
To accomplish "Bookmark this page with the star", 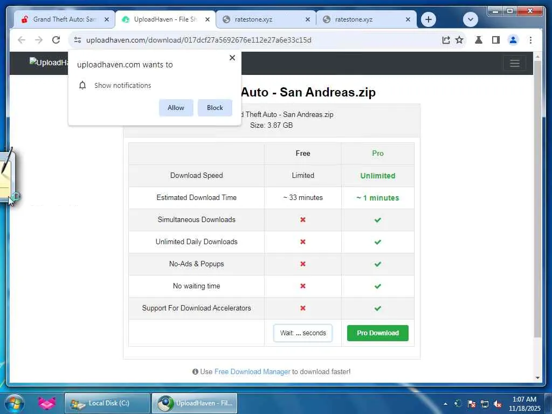I will tap(459, 40).
